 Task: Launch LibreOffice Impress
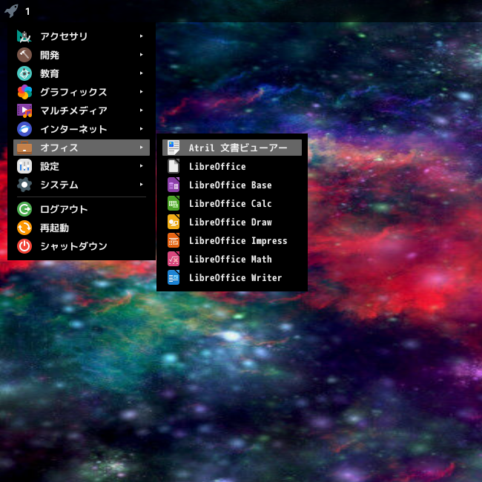click(x=232, y=240)
